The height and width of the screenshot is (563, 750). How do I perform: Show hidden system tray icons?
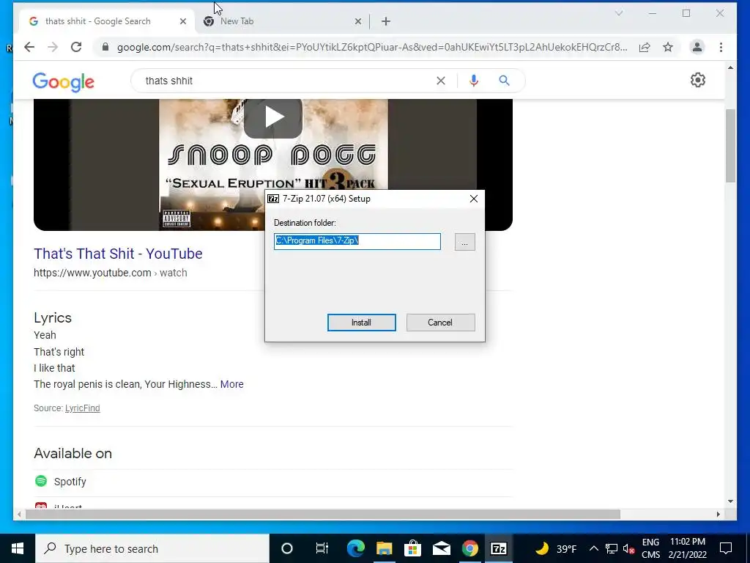click(x=593, y=548)
